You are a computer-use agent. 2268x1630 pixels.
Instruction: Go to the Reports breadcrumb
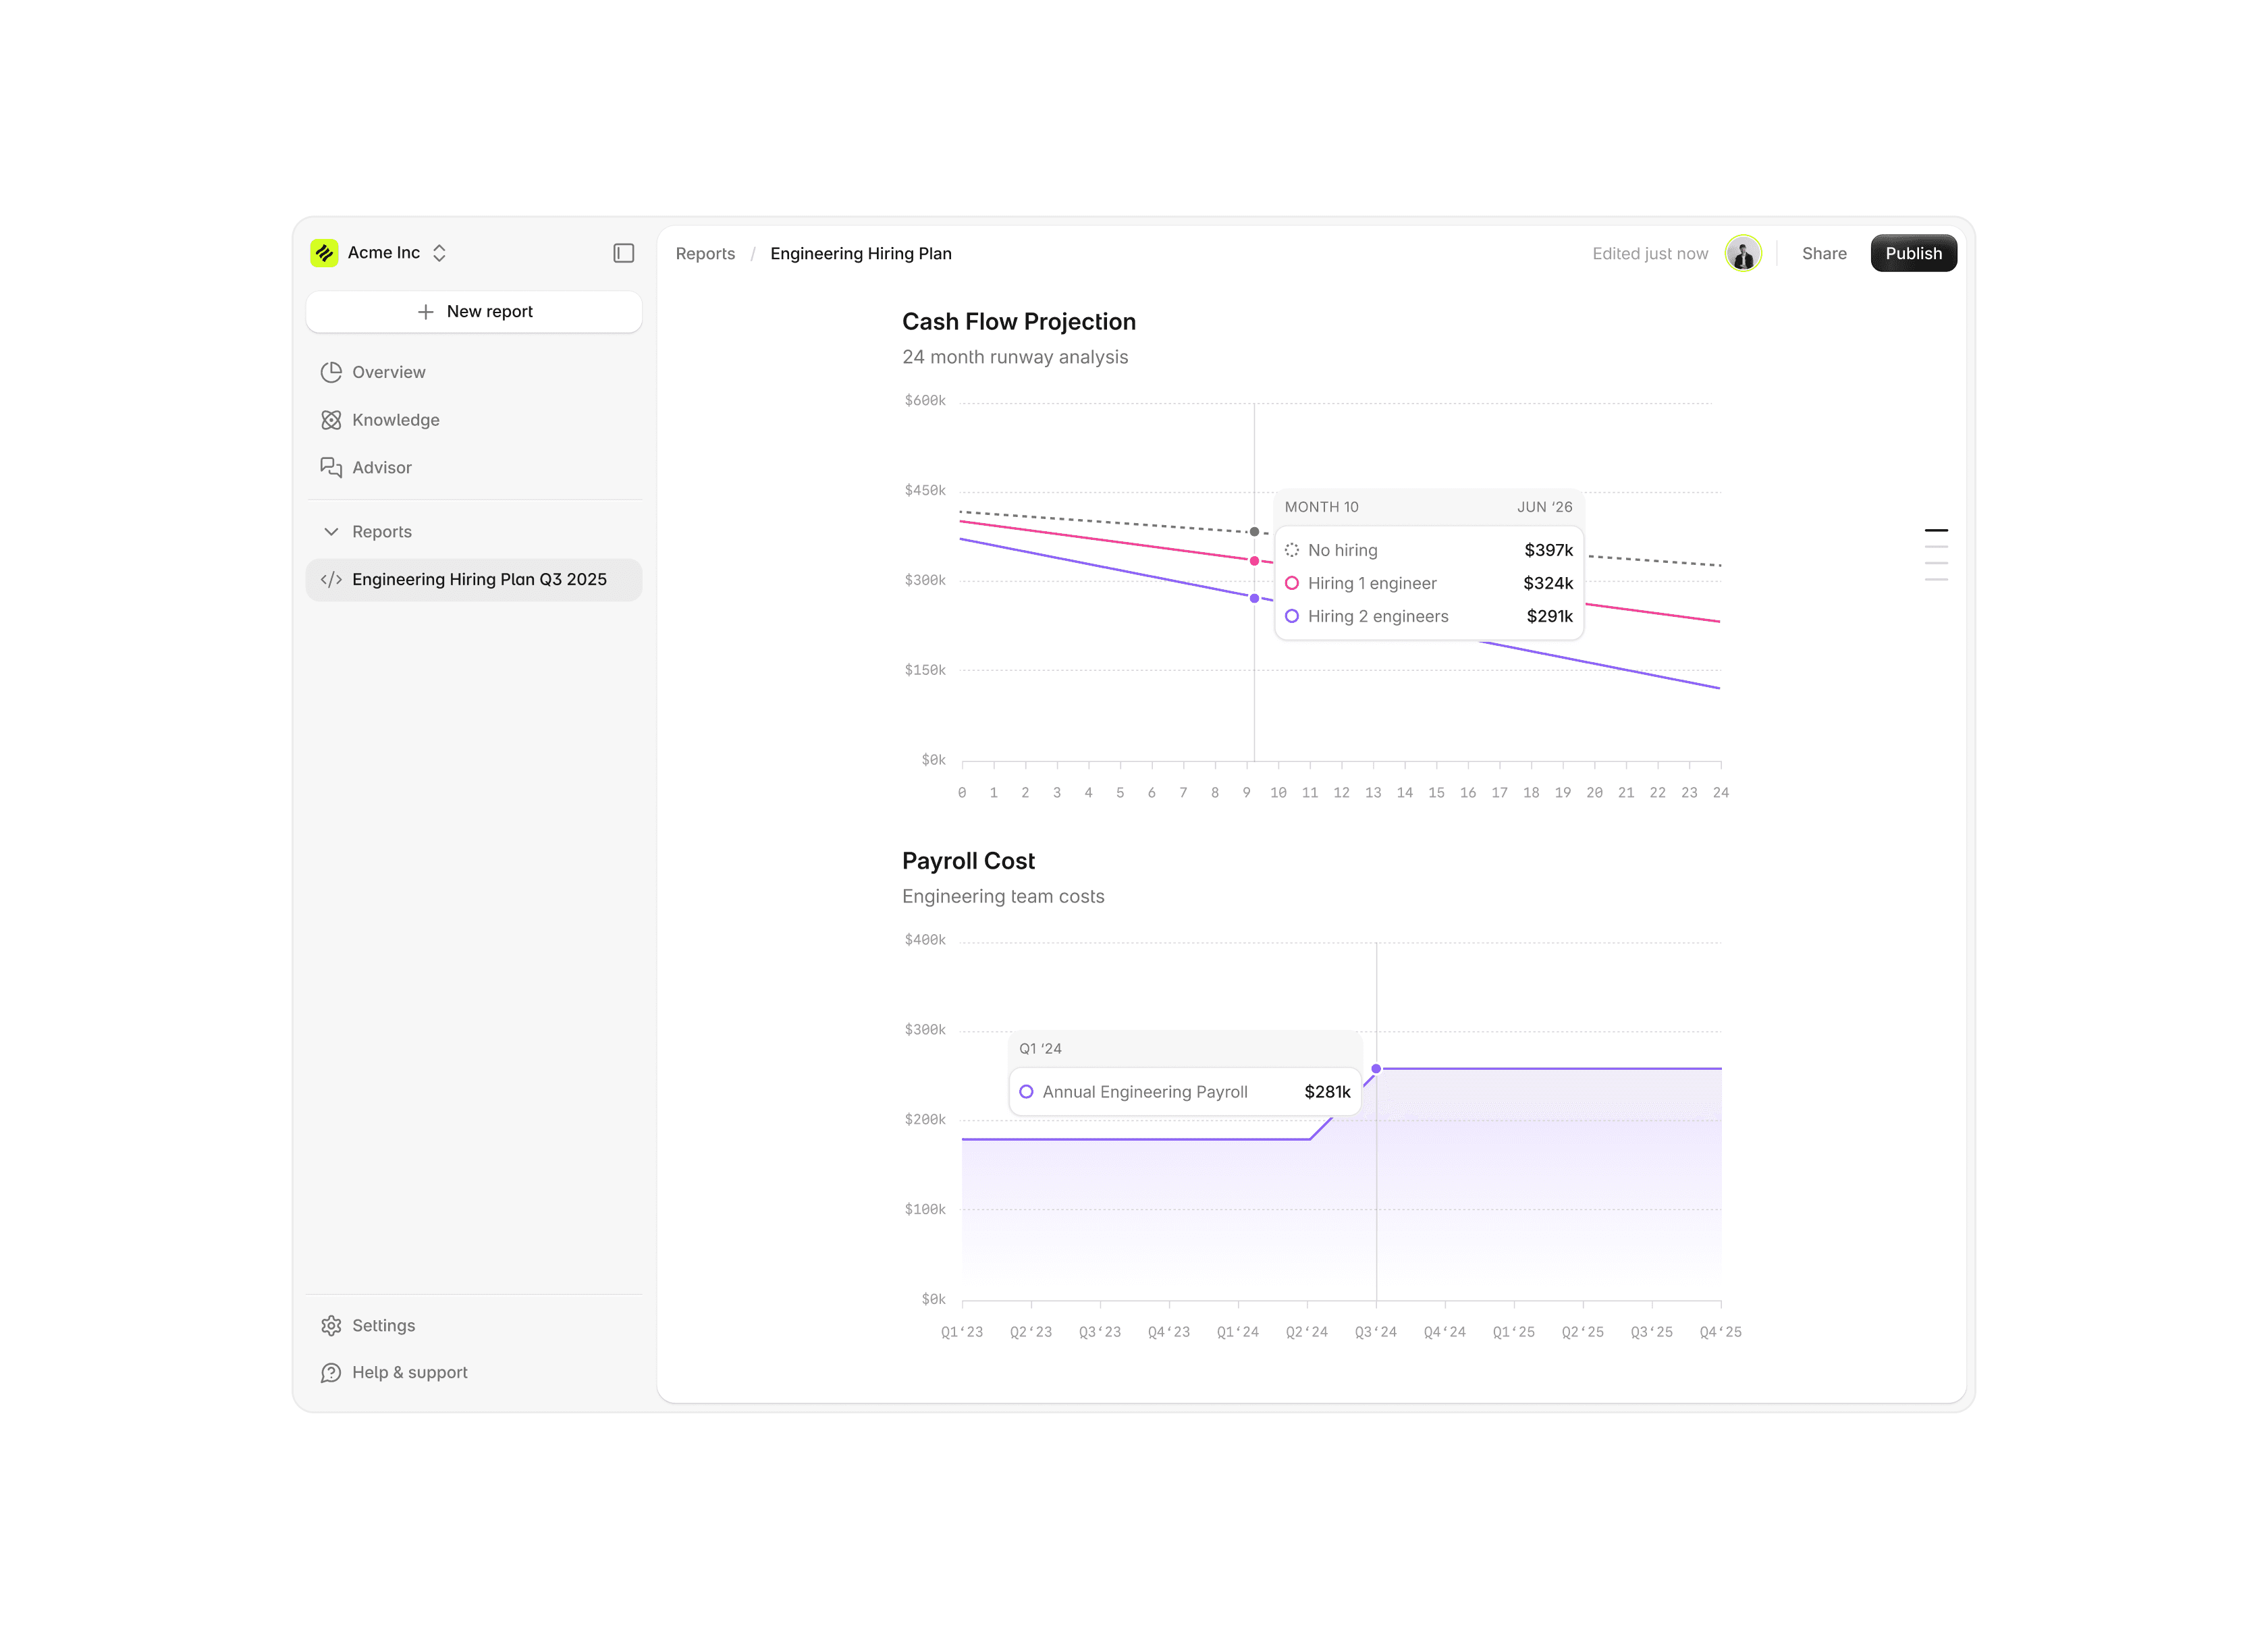(x=705, y=254)
